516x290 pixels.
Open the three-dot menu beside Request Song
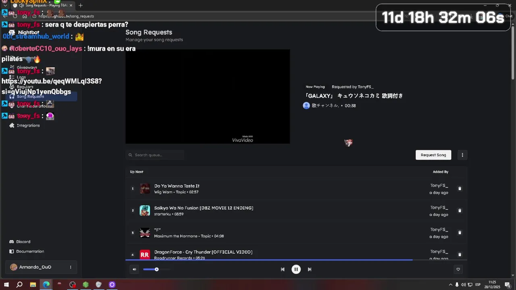[x=462, y=155]
